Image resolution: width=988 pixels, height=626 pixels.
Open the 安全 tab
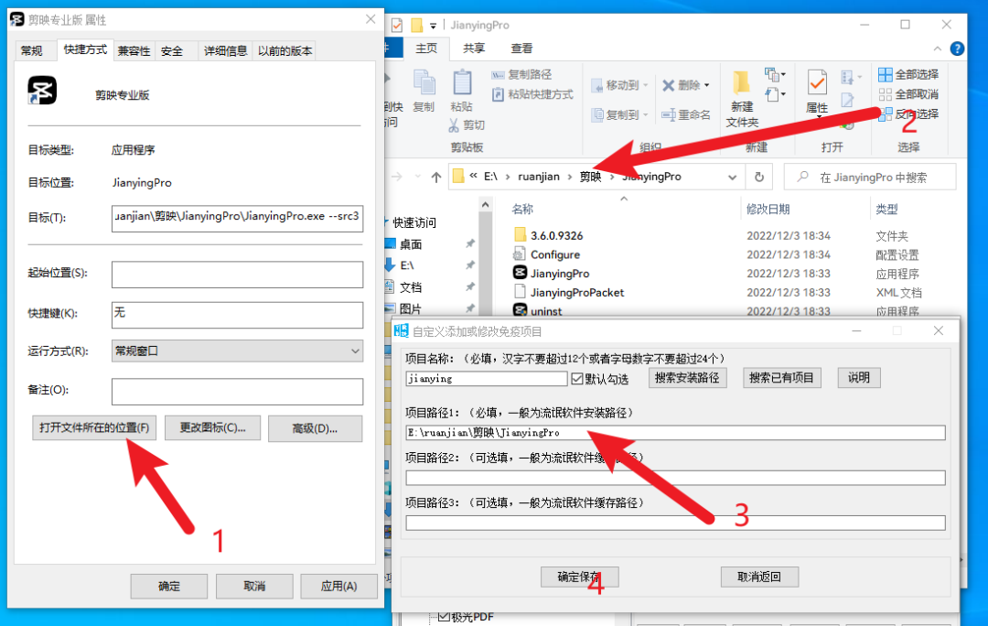tap(172, 51)
